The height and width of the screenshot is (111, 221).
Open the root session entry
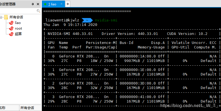[x=19, y=28]
